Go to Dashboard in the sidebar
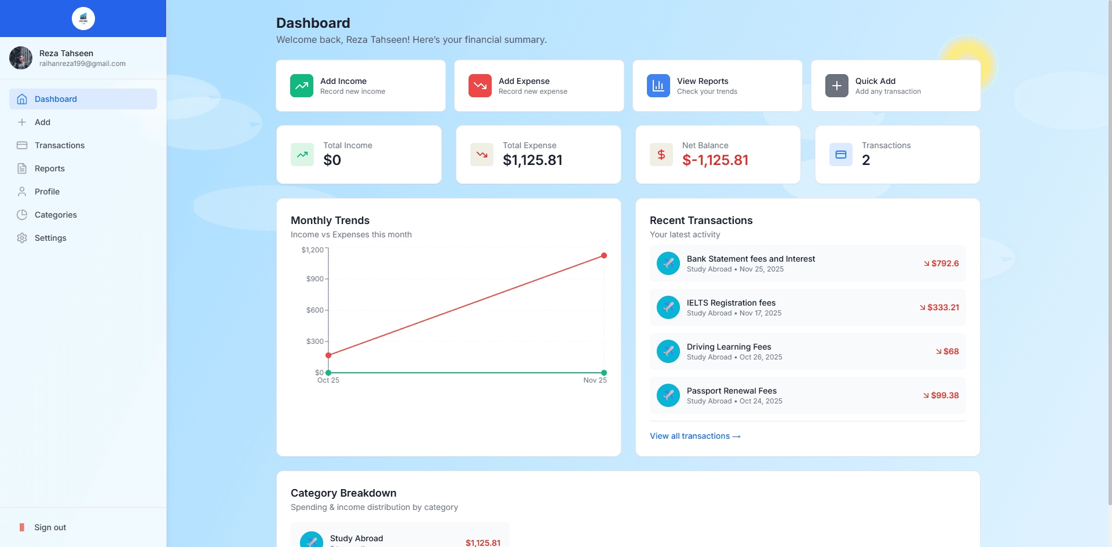1112x547 pixels. coord(83,99)
